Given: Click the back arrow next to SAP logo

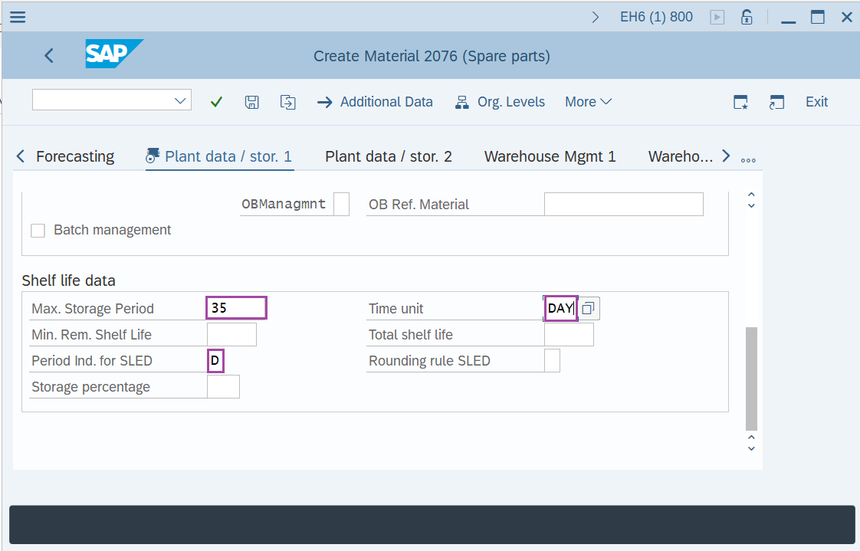Looking at the screenshot, I should tap(49, 55).
